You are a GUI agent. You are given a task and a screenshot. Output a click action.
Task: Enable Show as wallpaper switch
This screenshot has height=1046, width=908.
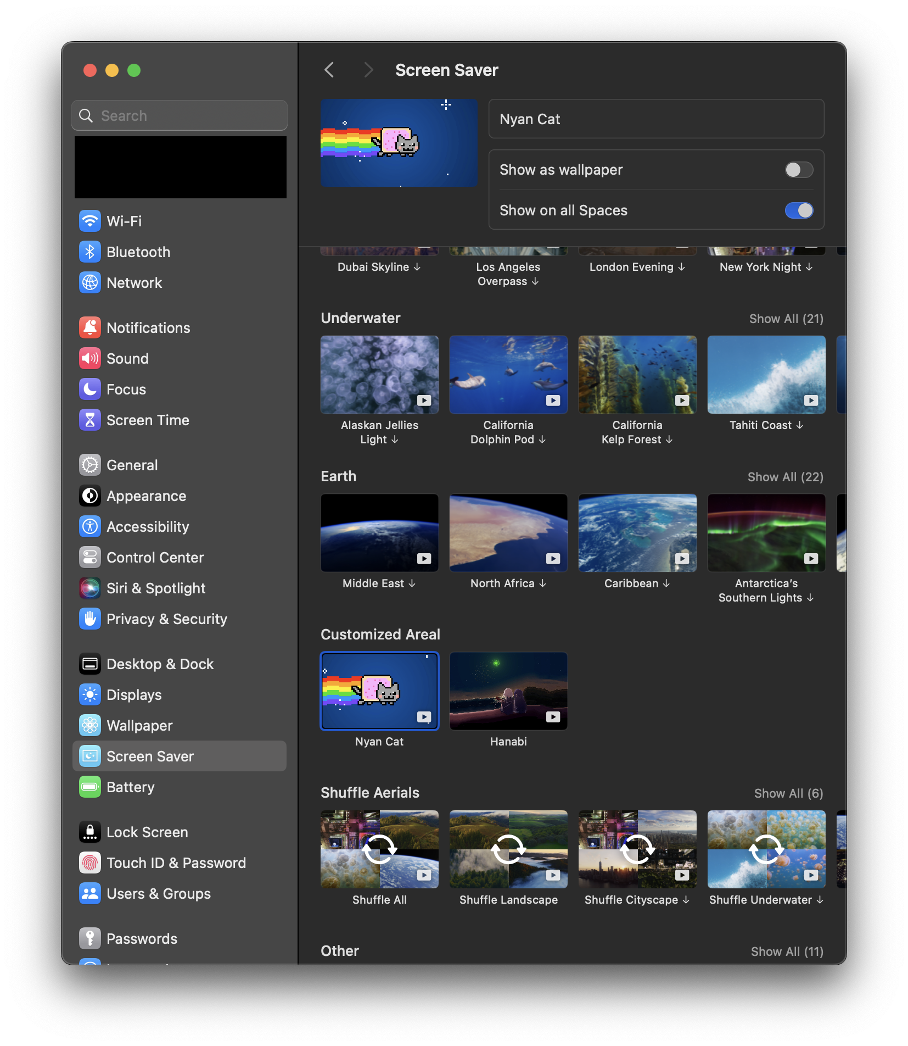(799, 170)
